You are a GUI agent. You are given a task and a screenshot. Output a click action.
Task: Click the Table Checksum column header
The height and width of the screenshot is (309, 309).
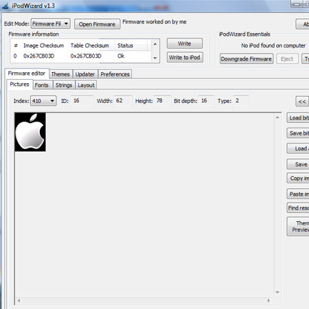90,45
